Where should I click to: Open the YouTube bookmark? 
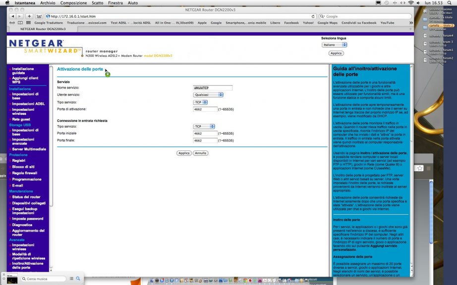387,23
